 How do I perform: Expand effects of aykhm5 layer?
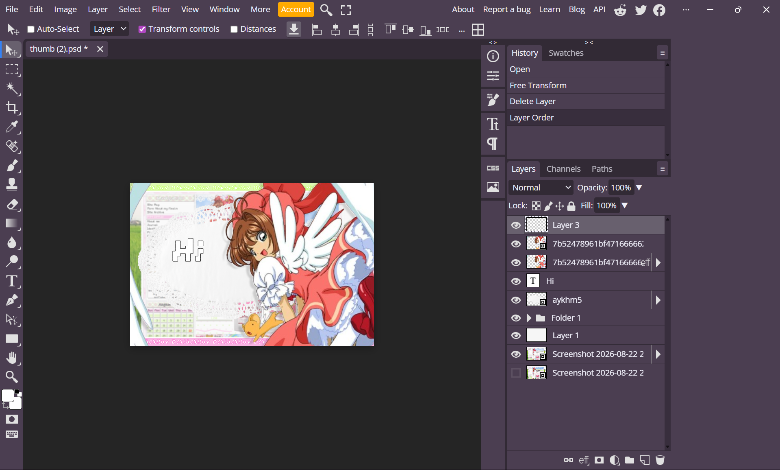pyautogui.click(x=658, y=300)
